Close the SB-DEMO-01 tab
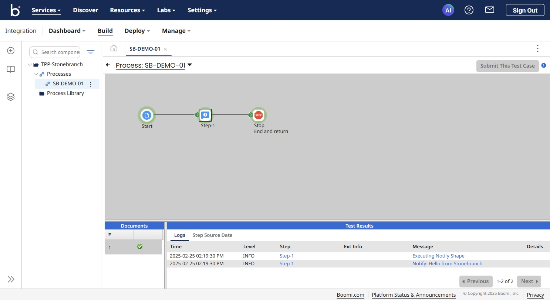 [165, 49]
